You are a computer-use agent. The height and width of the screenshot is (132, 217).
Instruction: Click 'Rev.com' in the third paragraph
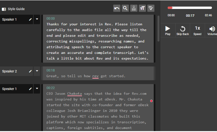[x=139, y=94]
